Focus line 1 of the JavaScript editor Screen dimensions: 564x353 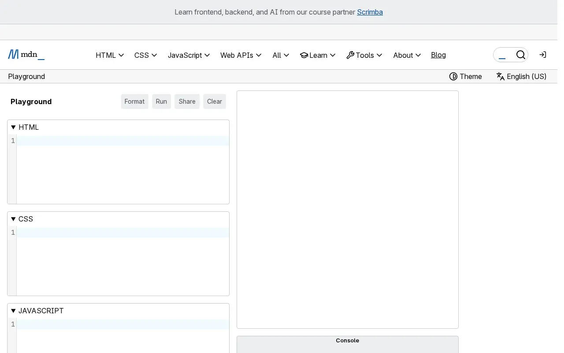point(123,324)
